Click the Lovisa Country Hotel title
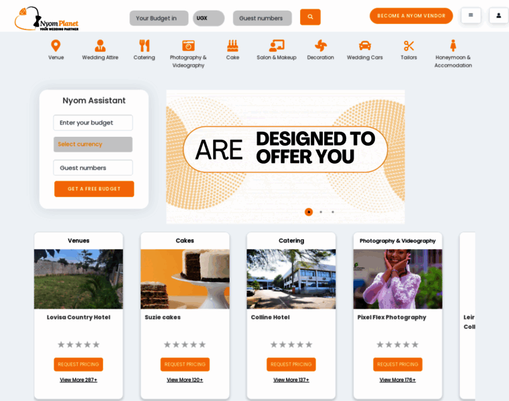This screenshot has height=401, width=509. pyautogui.click(x=78, y=317)
